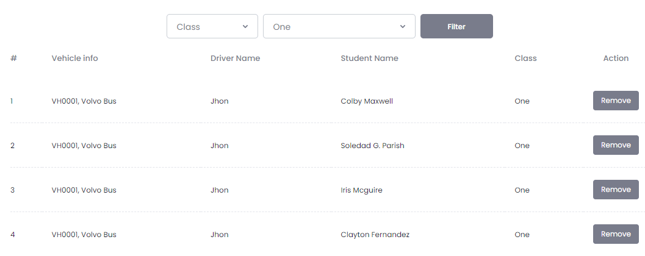
Task: Select the Clayton Fernandez student name
Action: 375,235
